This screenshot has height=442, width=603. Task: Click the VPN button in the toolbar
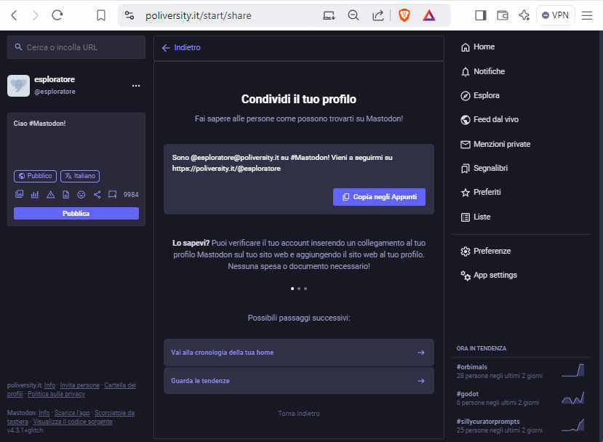555,15
